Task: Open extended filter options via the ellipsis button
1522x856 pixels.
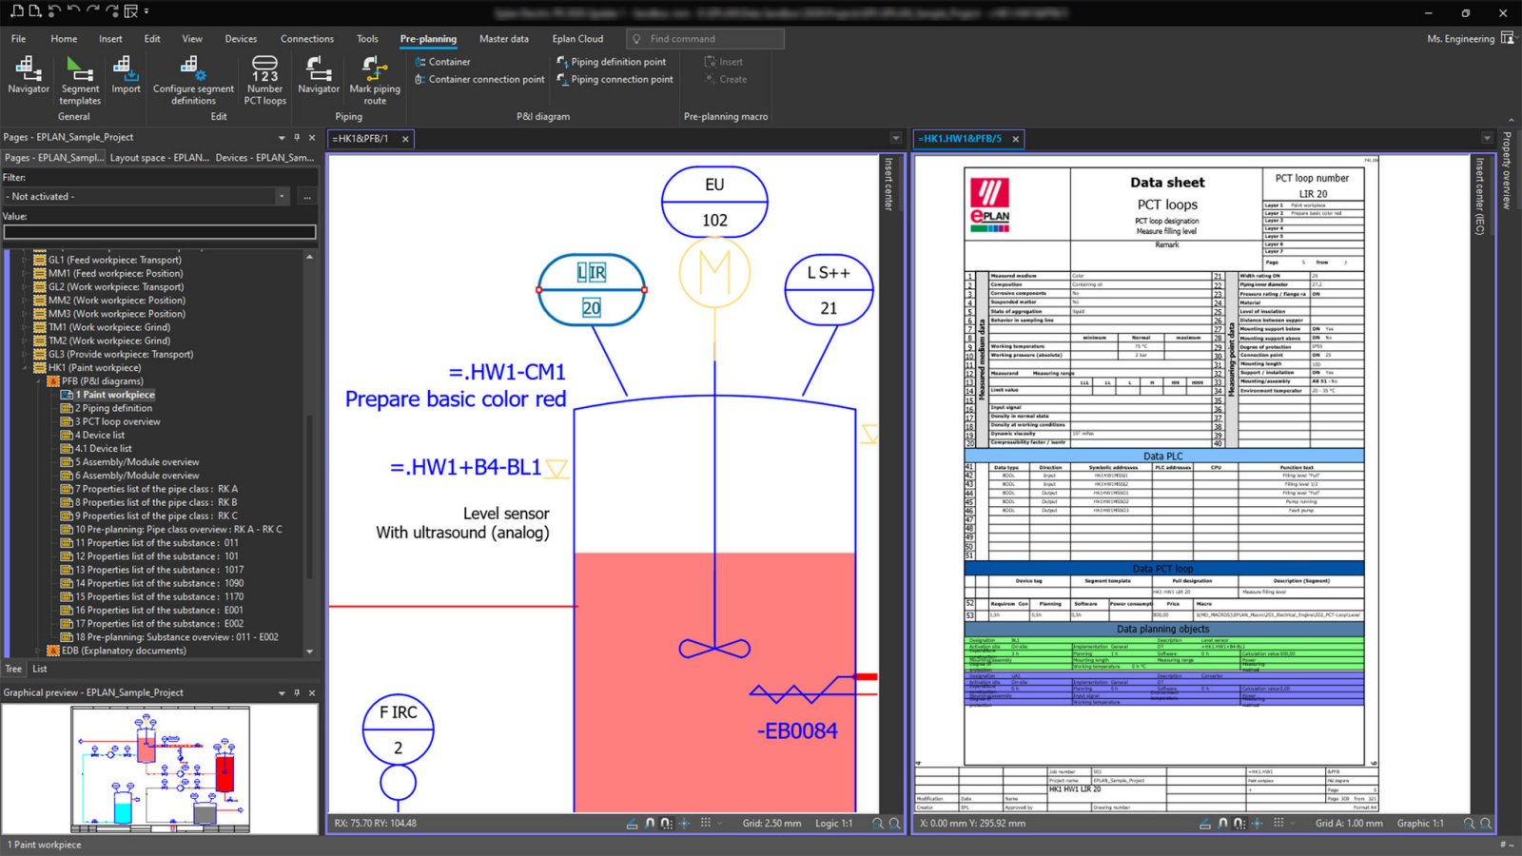Action: pyautogui.click(x=305, y=196)
